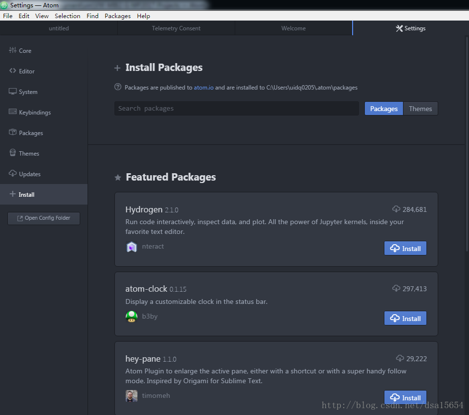Click the Updates cloud icon
This screenshot has width=469, height=415.
click(13, 173)
